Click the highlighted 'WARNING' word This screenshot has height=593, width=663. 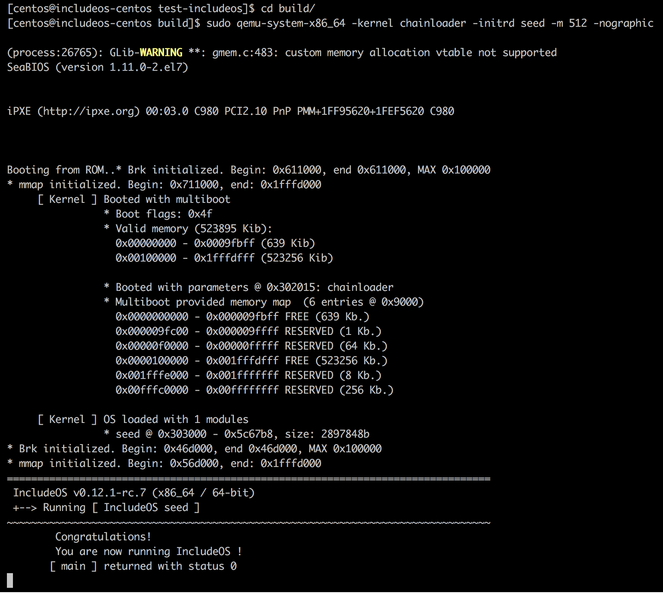coord(161,52)
